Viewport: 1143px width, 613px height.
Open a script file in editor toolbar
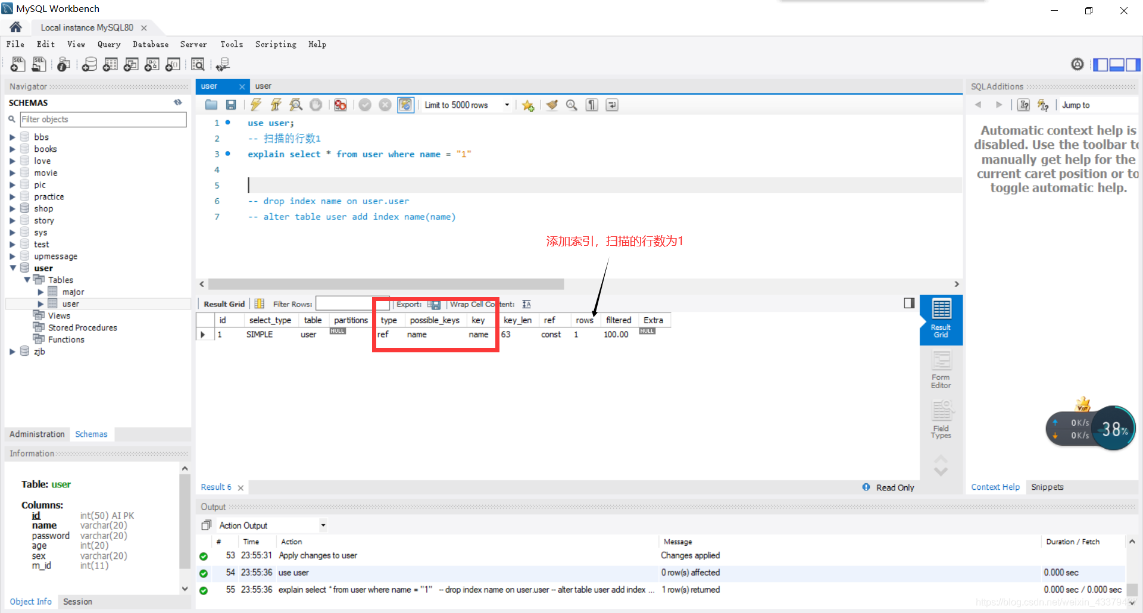pyautogui.click(x=211, y=105)
